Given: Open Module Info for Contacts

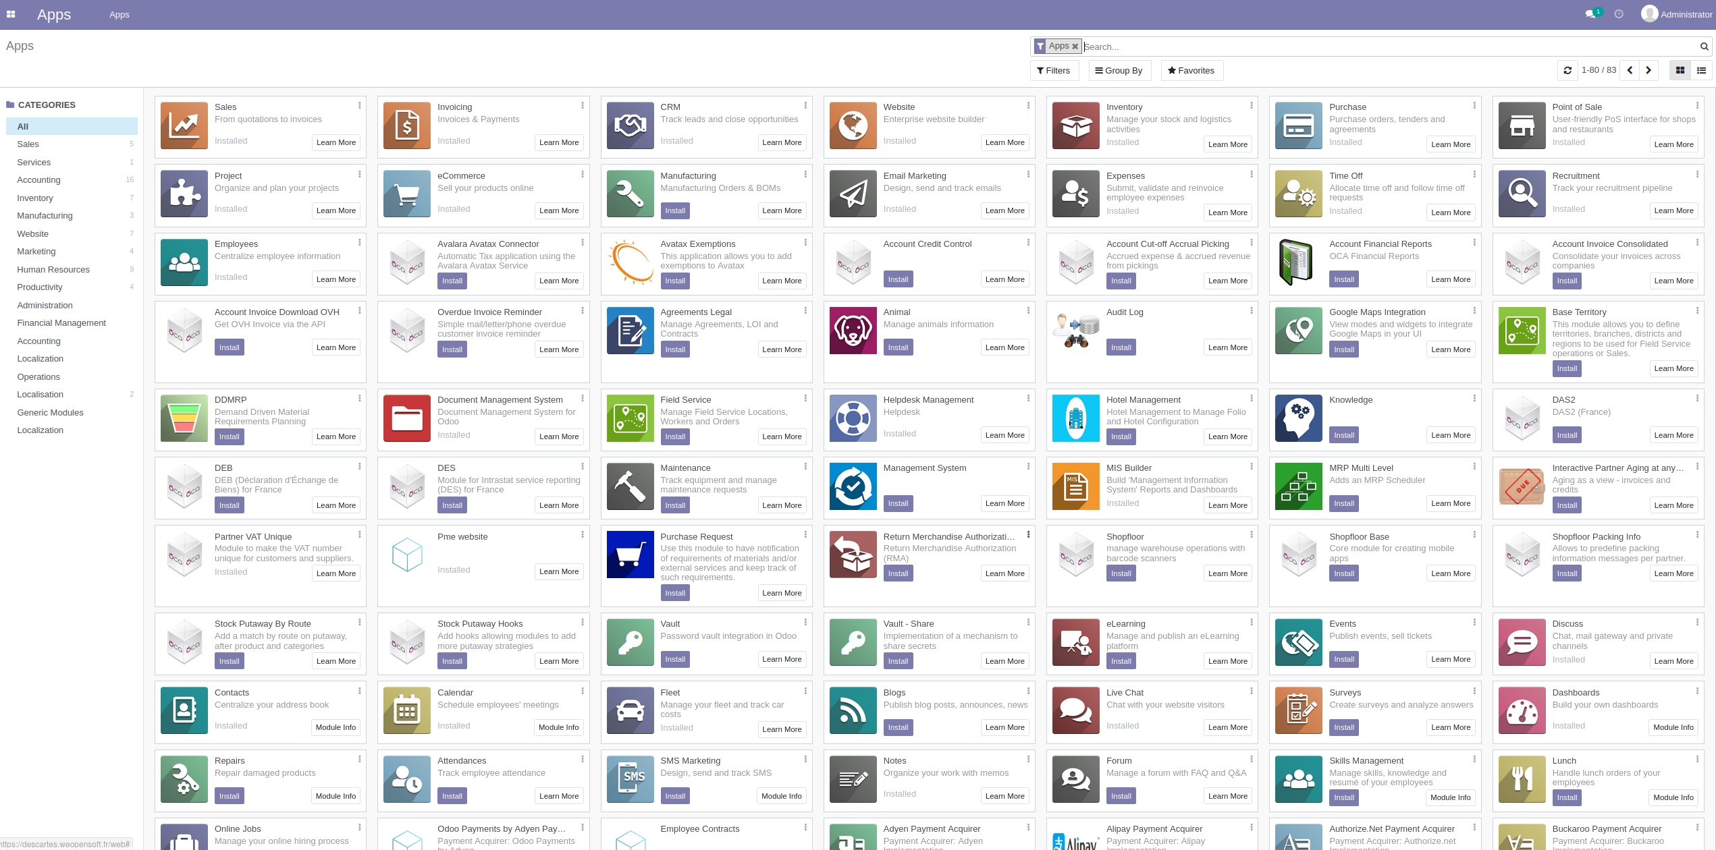Looking at the screenshot, I should click(x=336, y=727).
